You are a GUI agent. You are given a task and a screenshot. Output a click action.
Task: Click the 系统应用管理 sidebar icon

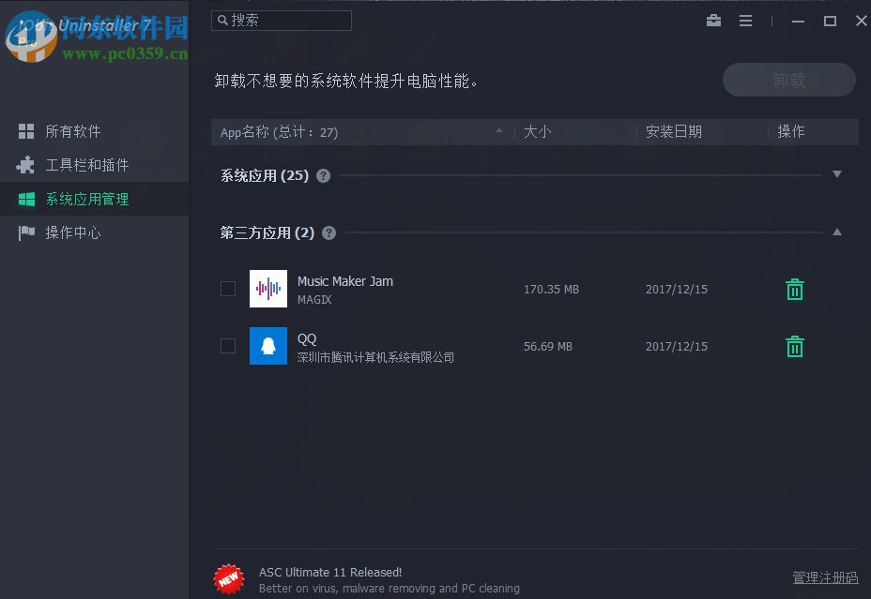point(23,198)
